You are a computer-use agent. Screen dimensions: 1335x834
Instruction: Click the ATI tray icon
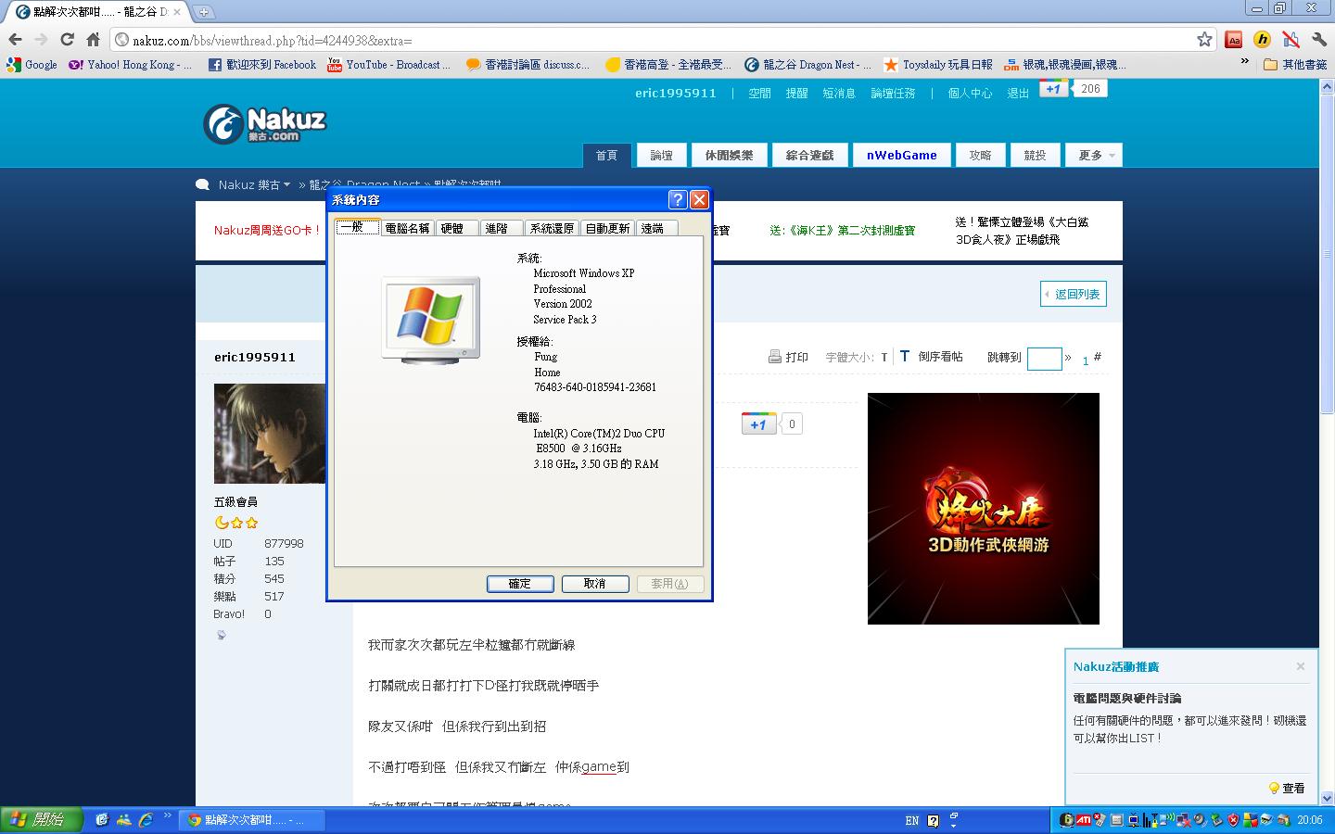click(1084, 820)
